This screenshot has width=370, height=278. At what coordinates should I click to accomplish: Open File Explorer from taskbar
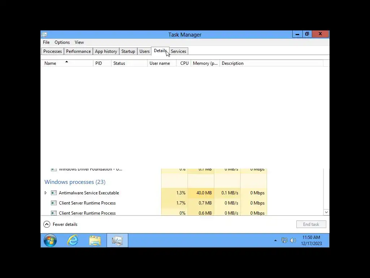(95, 241)
